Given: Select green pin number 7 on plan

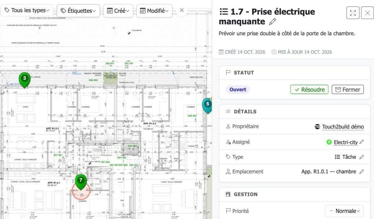Looking at the screenshot, I should coord(81,182).
